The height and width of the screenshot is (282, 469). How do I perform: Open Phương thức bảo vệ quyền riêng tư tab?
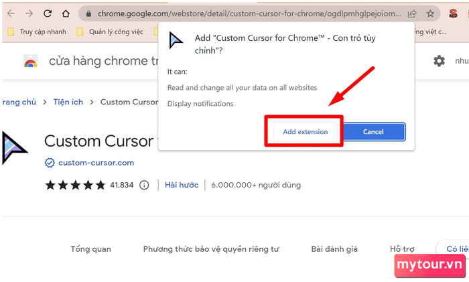211,249
